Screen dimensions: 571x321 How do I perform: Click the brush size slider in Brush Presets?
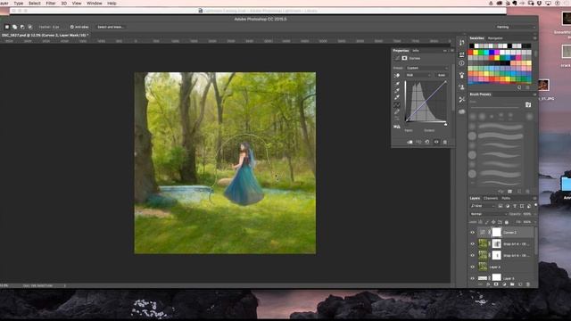tap(495, 107)
